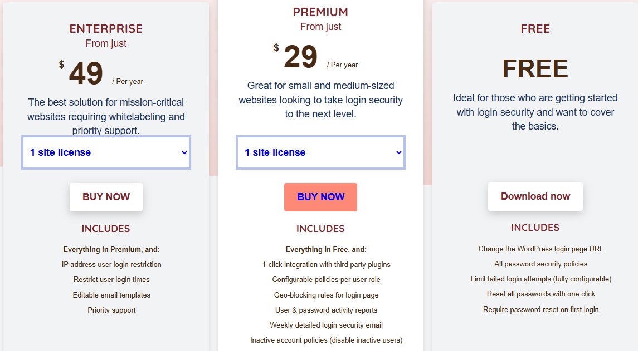Open the Premium site license dropdown
The width and height of the screenshot is (638, 351).
[320, 152]
